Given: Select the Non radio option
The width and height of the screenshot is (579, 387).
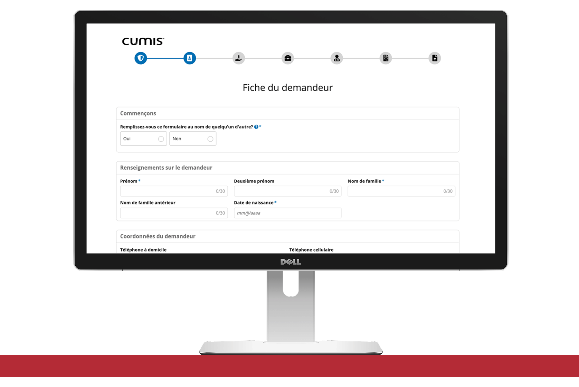Looking at the screenshot, I should point(193,139).
